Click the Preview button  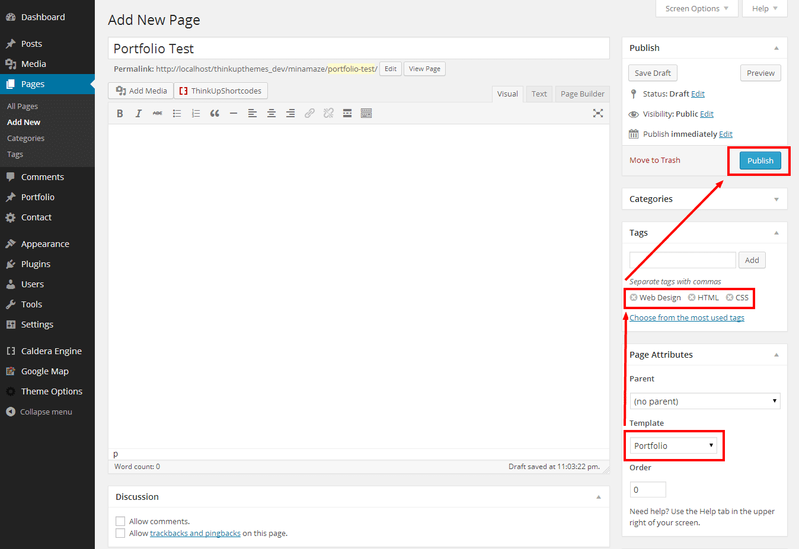point(760,73)
